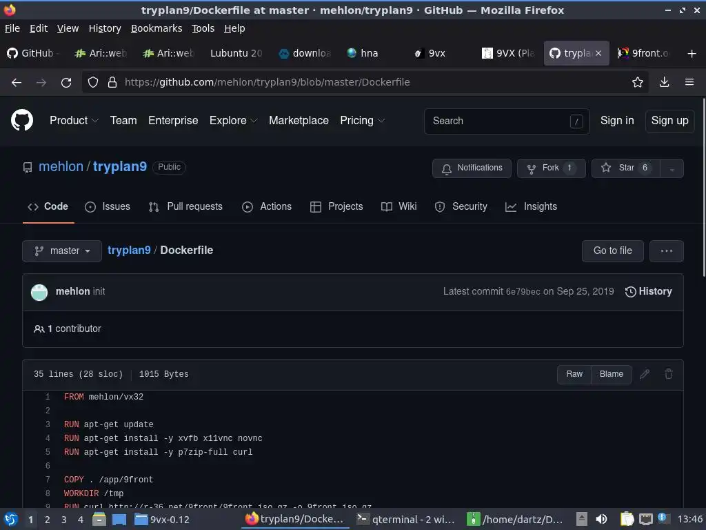
Task: Expand the Explore dropdown menu
Action: click(x=233, y=120)
